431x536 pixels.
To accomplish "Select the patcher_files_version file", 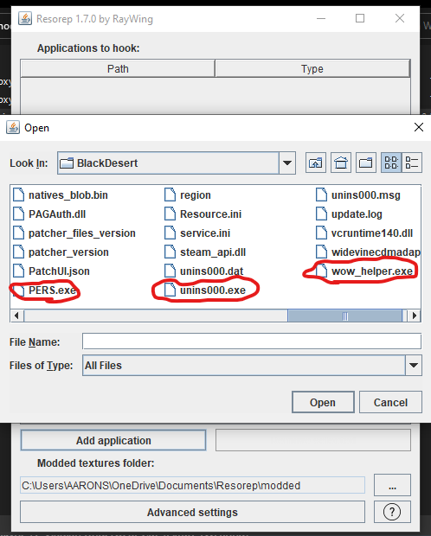I will click(74, 233).
